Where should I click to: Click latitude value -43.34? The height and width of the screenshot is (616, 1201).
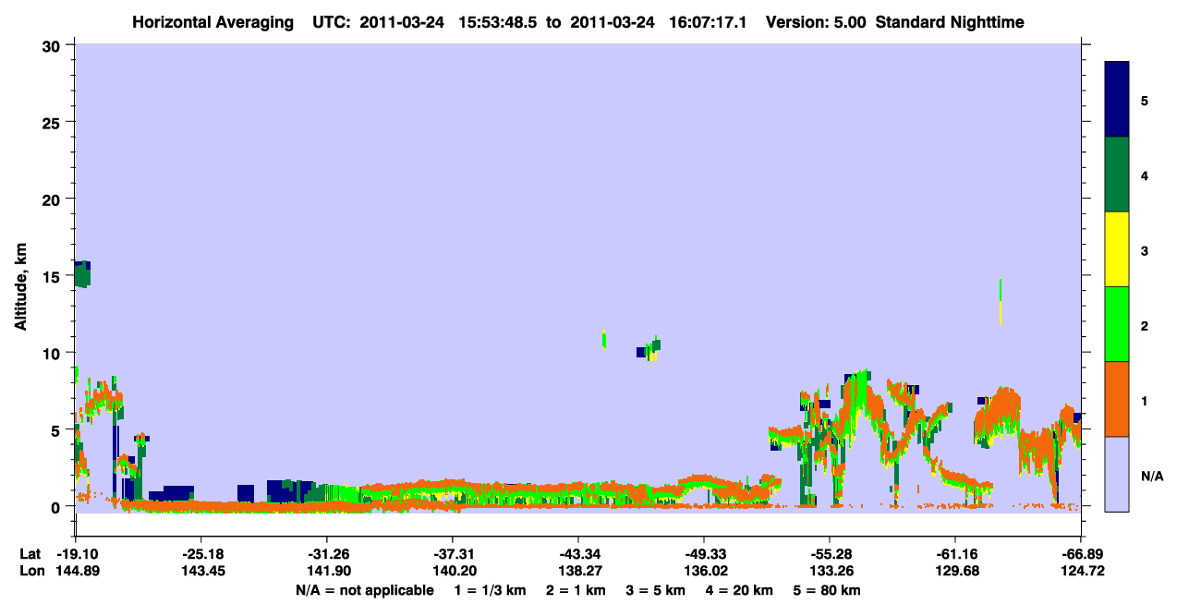(578, 554)
